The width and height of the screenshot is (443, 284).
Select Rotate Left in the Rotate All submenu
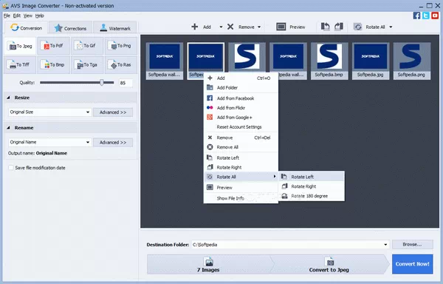312,177
